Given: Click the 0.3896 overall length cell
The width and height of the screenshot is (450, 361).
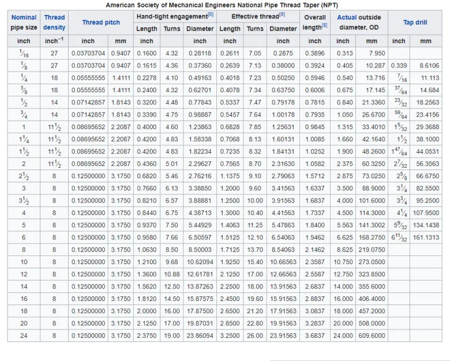Looking at the screenshot, I should (x=314, y=53).
